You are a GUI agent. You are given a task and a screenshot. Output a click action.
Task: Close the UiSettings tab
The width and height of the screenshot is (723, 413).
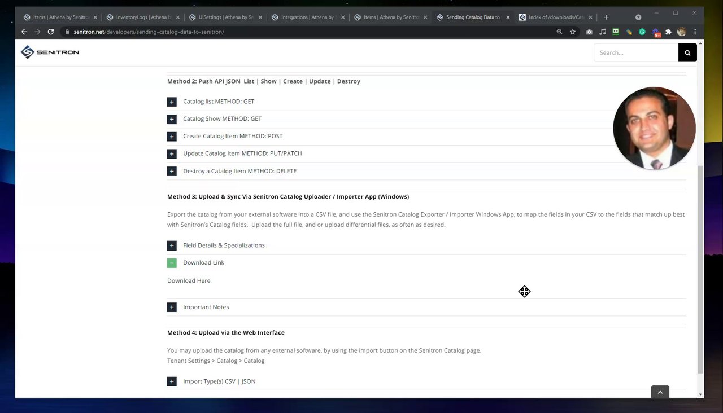click(x=260, y=17)
